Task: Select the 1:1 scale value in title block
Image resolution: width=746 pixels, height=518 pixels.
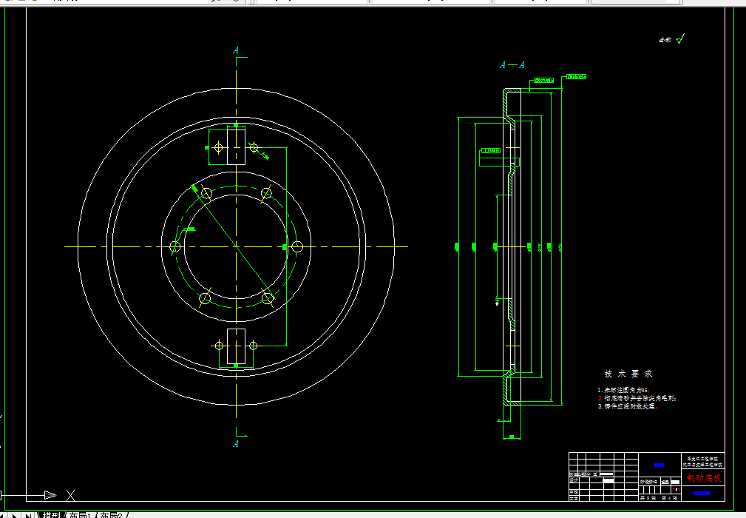Action: coord(676,489)
